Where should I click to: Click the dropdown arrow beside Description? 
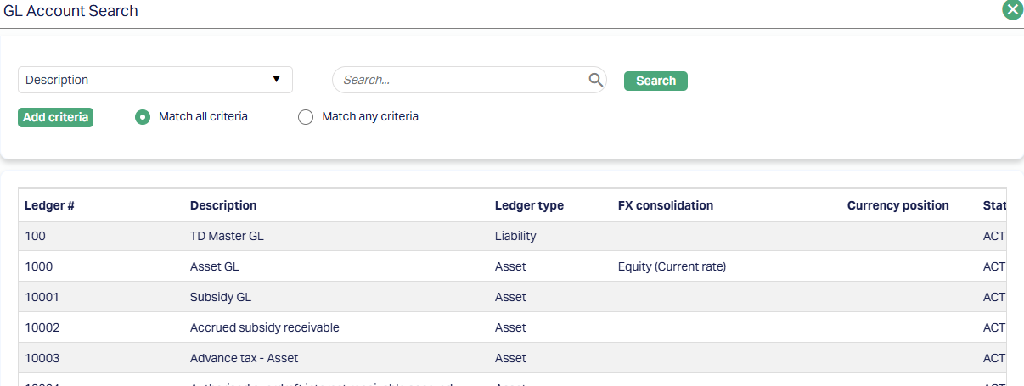(x=276, y=79)
